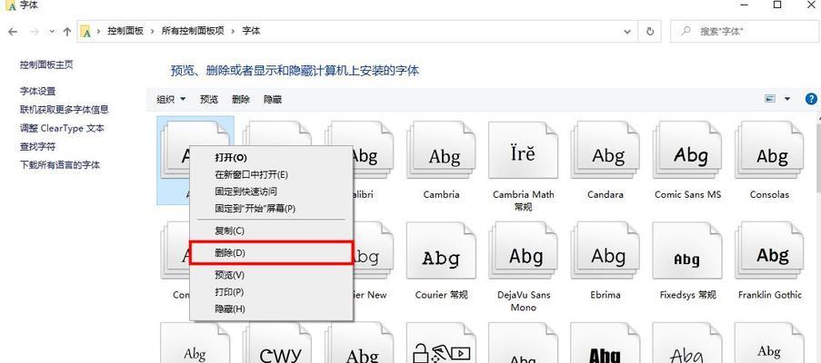Open the view options dropdown arrow
This screenshot has width=821, height=363.
tap(787, 99)
